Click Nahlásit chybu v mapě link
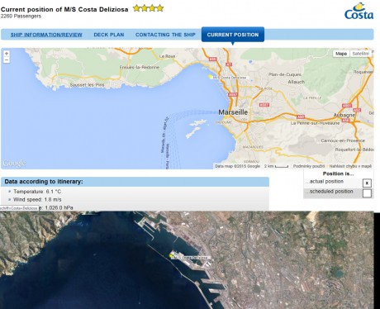 tap(350, 166)
